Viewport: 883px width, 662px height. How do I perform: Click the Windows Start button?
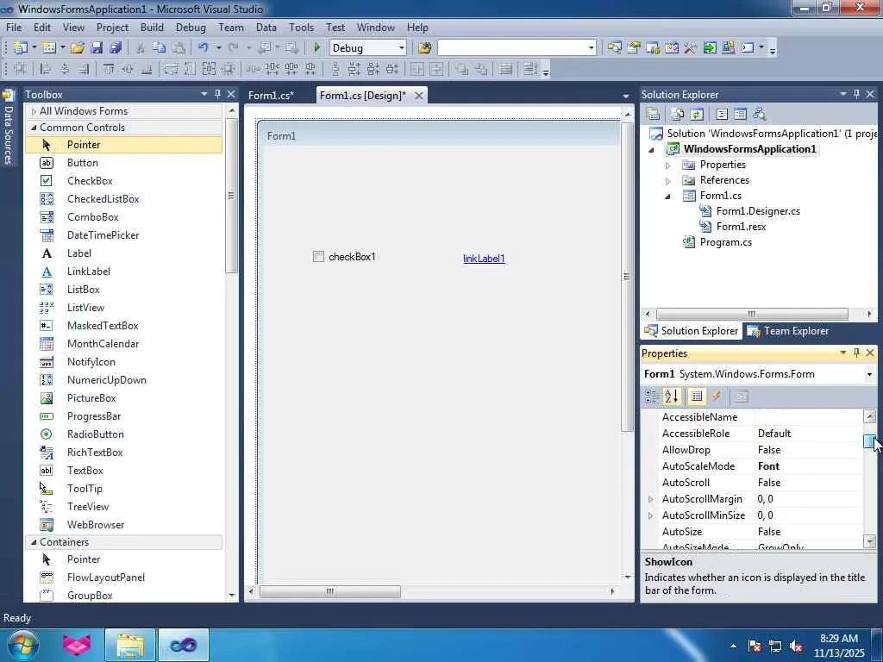tap(22, 645)
